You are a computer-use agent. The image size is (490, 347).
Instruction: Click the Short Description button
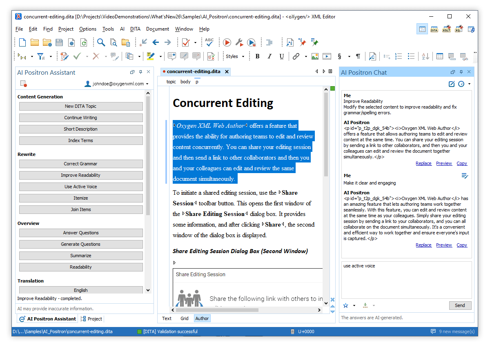(81, 129)
